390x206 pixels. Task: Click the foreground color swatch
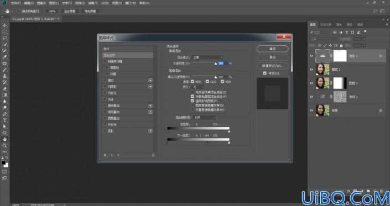[3, 163]
